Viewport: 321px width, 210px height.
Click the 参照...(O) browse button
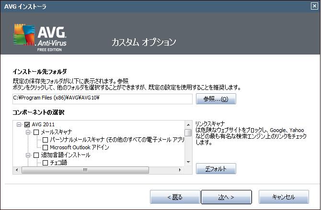click(x=216, y=99)
